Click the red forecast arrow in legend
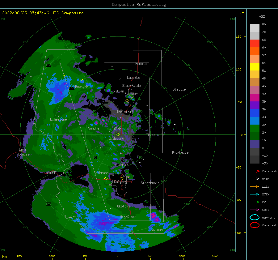Screen dimensions: 278x260 [255, 171]
